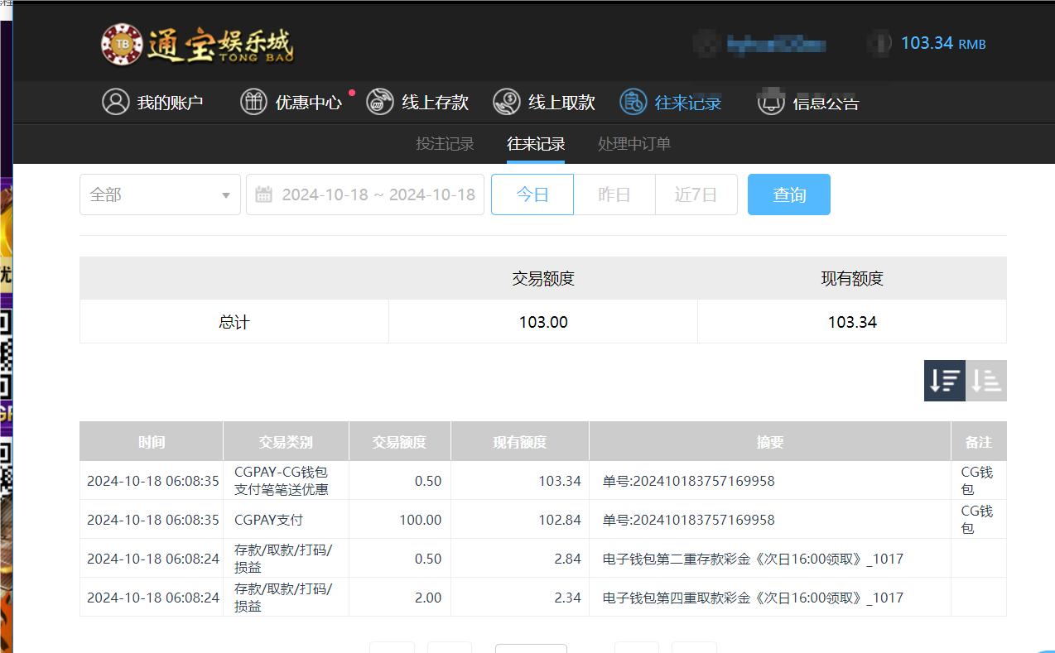Enable the 近7日 date range filter
Screen dimensions: 1055x653
click(696, 194)
